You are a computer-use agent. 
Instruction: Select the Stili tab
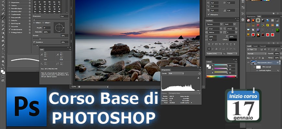click(x=259, y=16)
